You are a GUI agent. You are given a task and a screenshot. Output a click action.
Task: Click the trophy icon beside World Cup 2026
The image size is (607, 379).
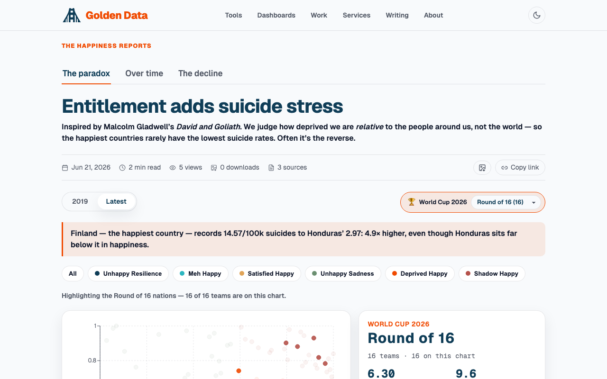tap(411, 202)
